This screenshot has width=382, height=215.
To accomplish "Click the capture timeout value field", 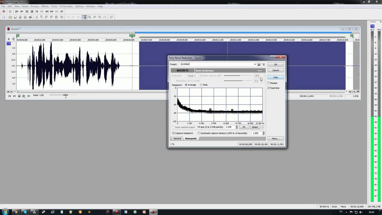I will point(257,133).
